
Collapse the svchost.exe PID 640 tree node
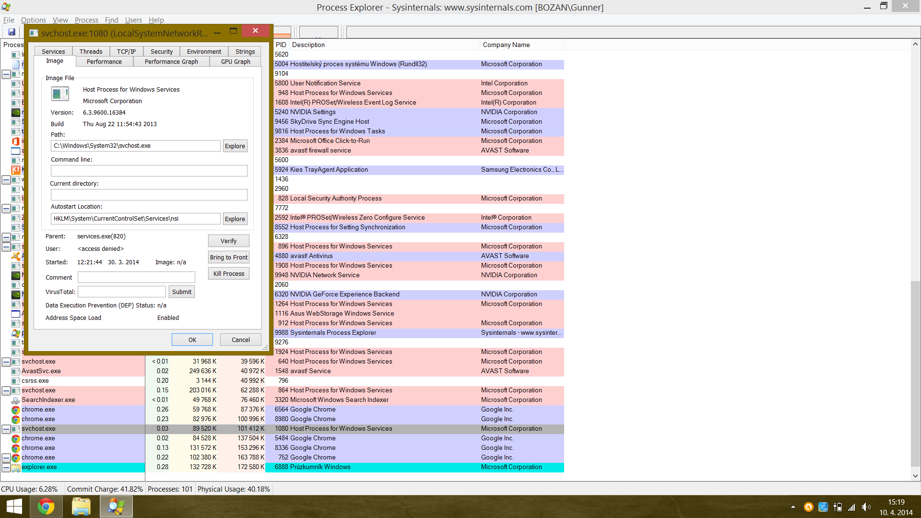(6, 362)
